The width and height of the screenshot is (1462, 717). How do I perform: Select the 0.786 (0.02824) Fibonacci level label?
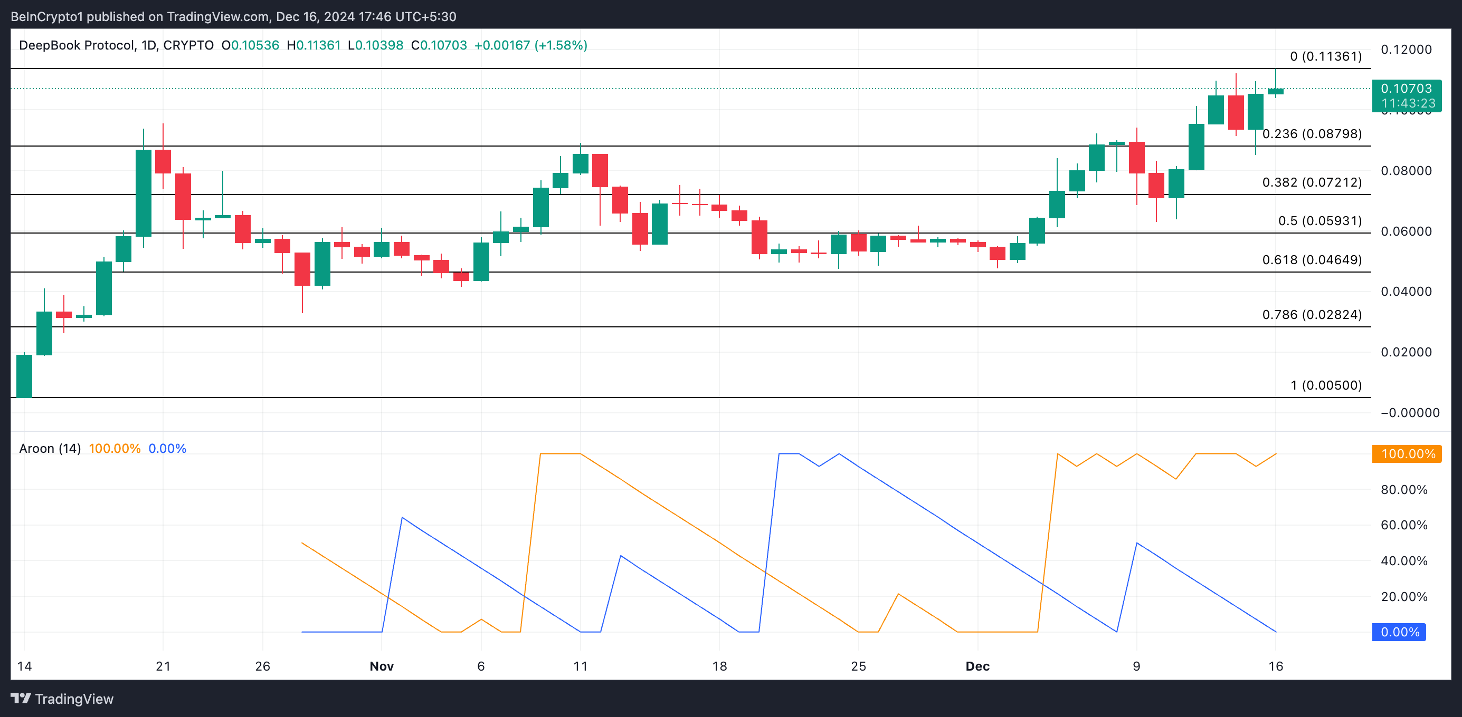(1312, 315)
